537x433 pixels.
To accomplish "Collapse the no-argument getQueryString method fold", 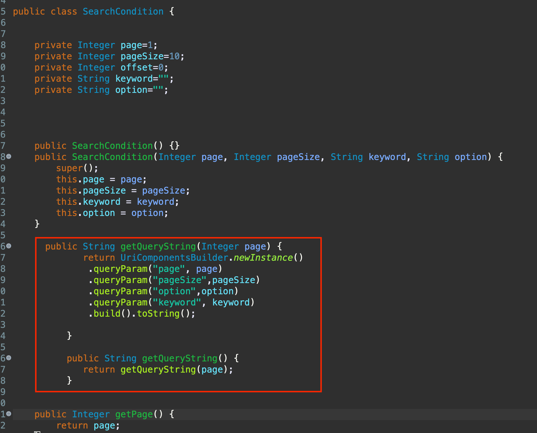I will pos(9,358).
